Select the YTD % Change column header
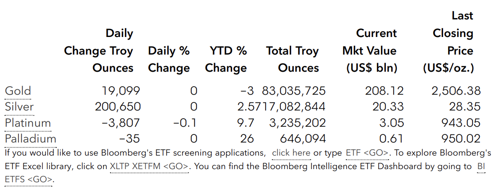 (x=226, y=60)
